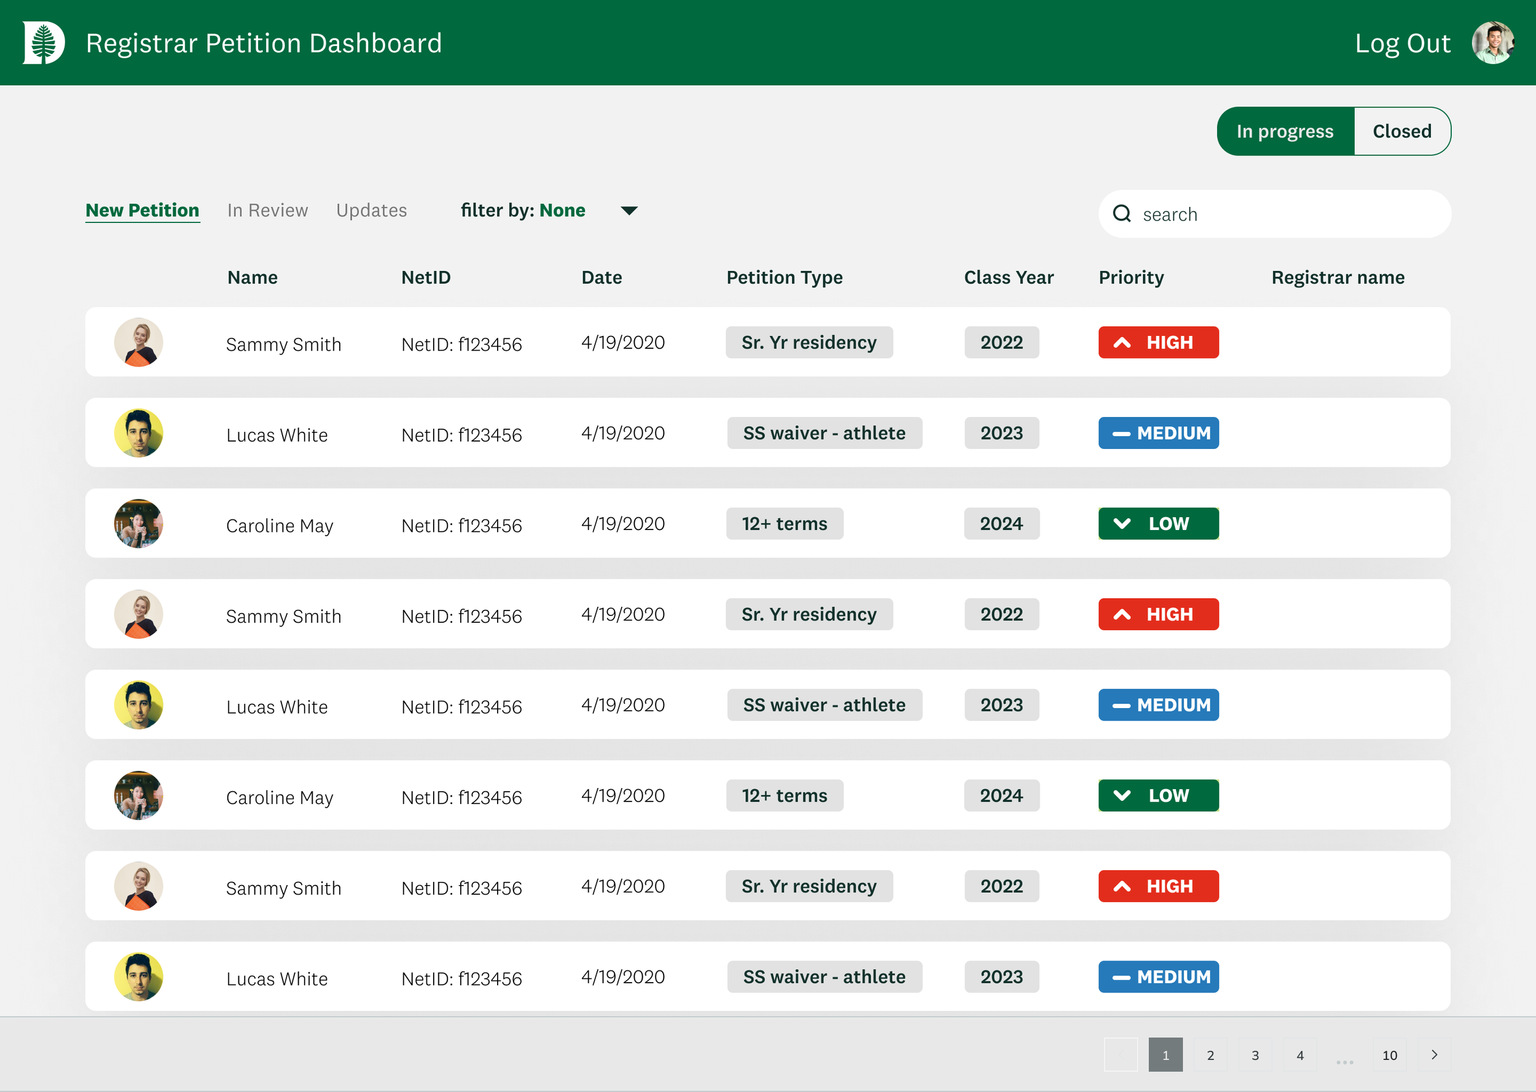Open the Updates tab
Viewport: 1536px width, 1092px height.
pyautogui.click(x=371, y=211)
